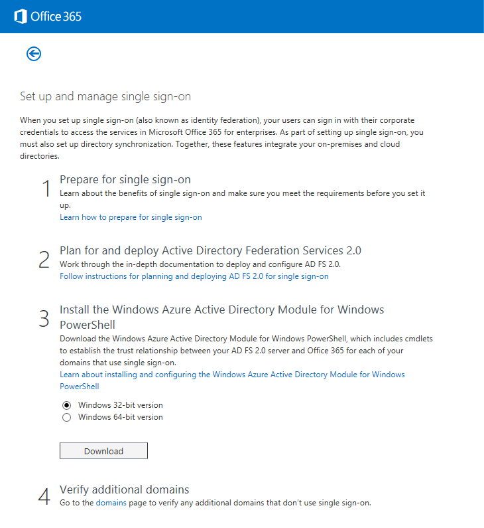
Task: Click the Download button
Action: click(x=103, y=450)
